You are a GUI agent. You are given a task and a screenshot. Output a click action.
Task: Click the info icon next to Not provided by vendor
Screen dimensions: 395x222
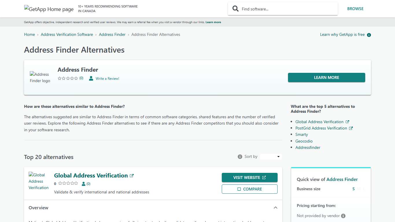[x=343, y=216]
